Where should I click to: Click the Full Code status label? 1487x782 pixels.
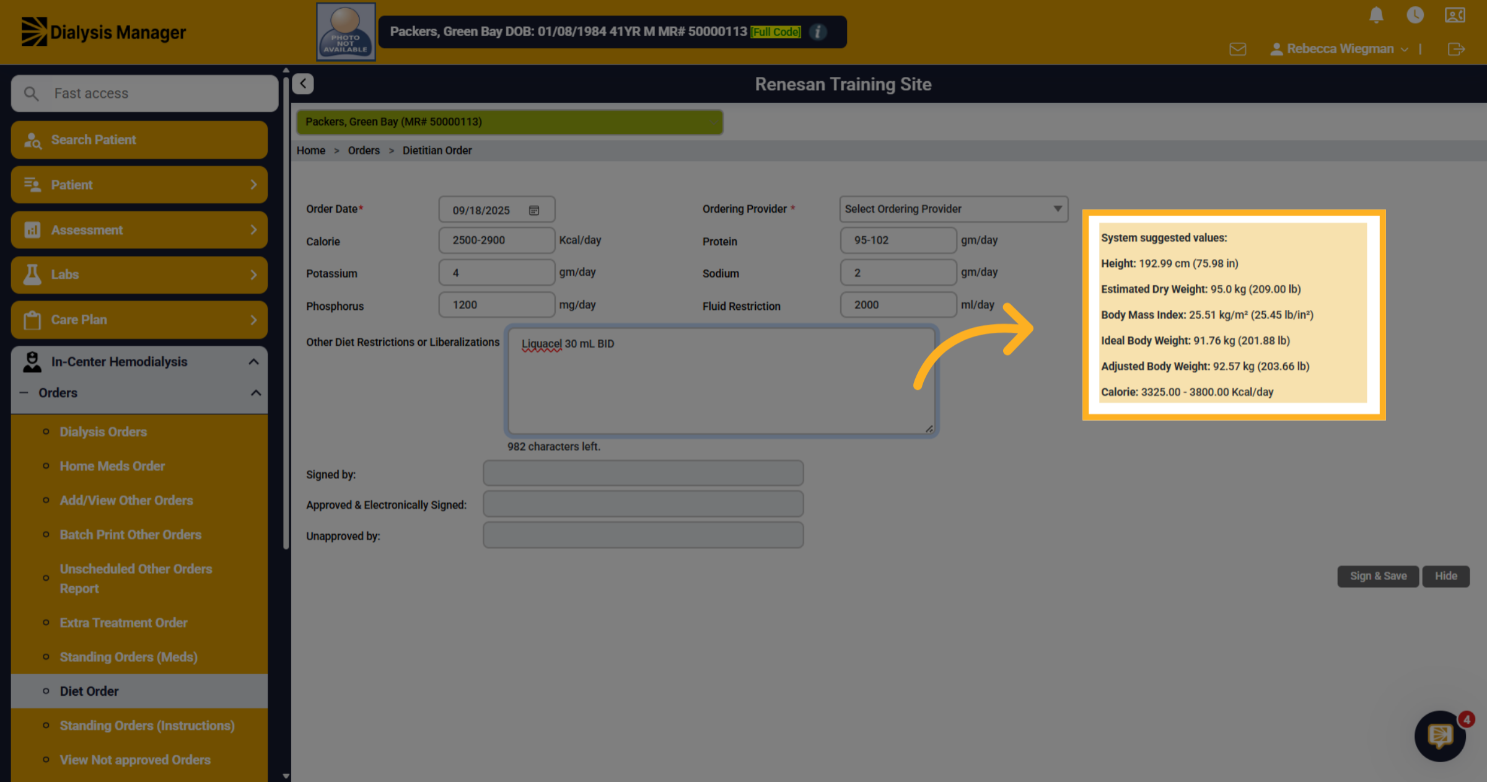[x=776, y=32]
